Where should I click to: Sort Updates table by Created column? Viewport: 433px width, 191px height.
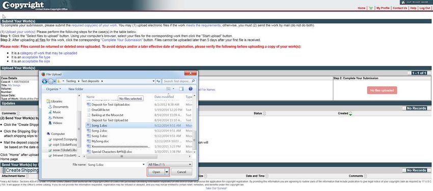tap(345, 113)
